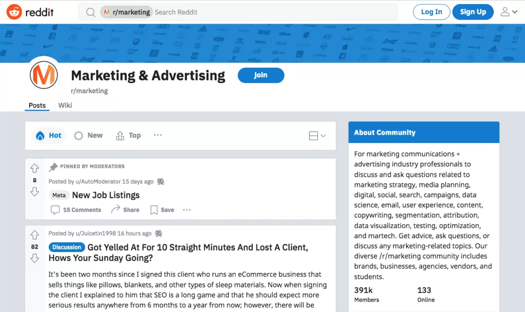This screenshot has height=312, width=525.
Task: Remove the r/marketing search filter chip
Action: click(127, 12)
